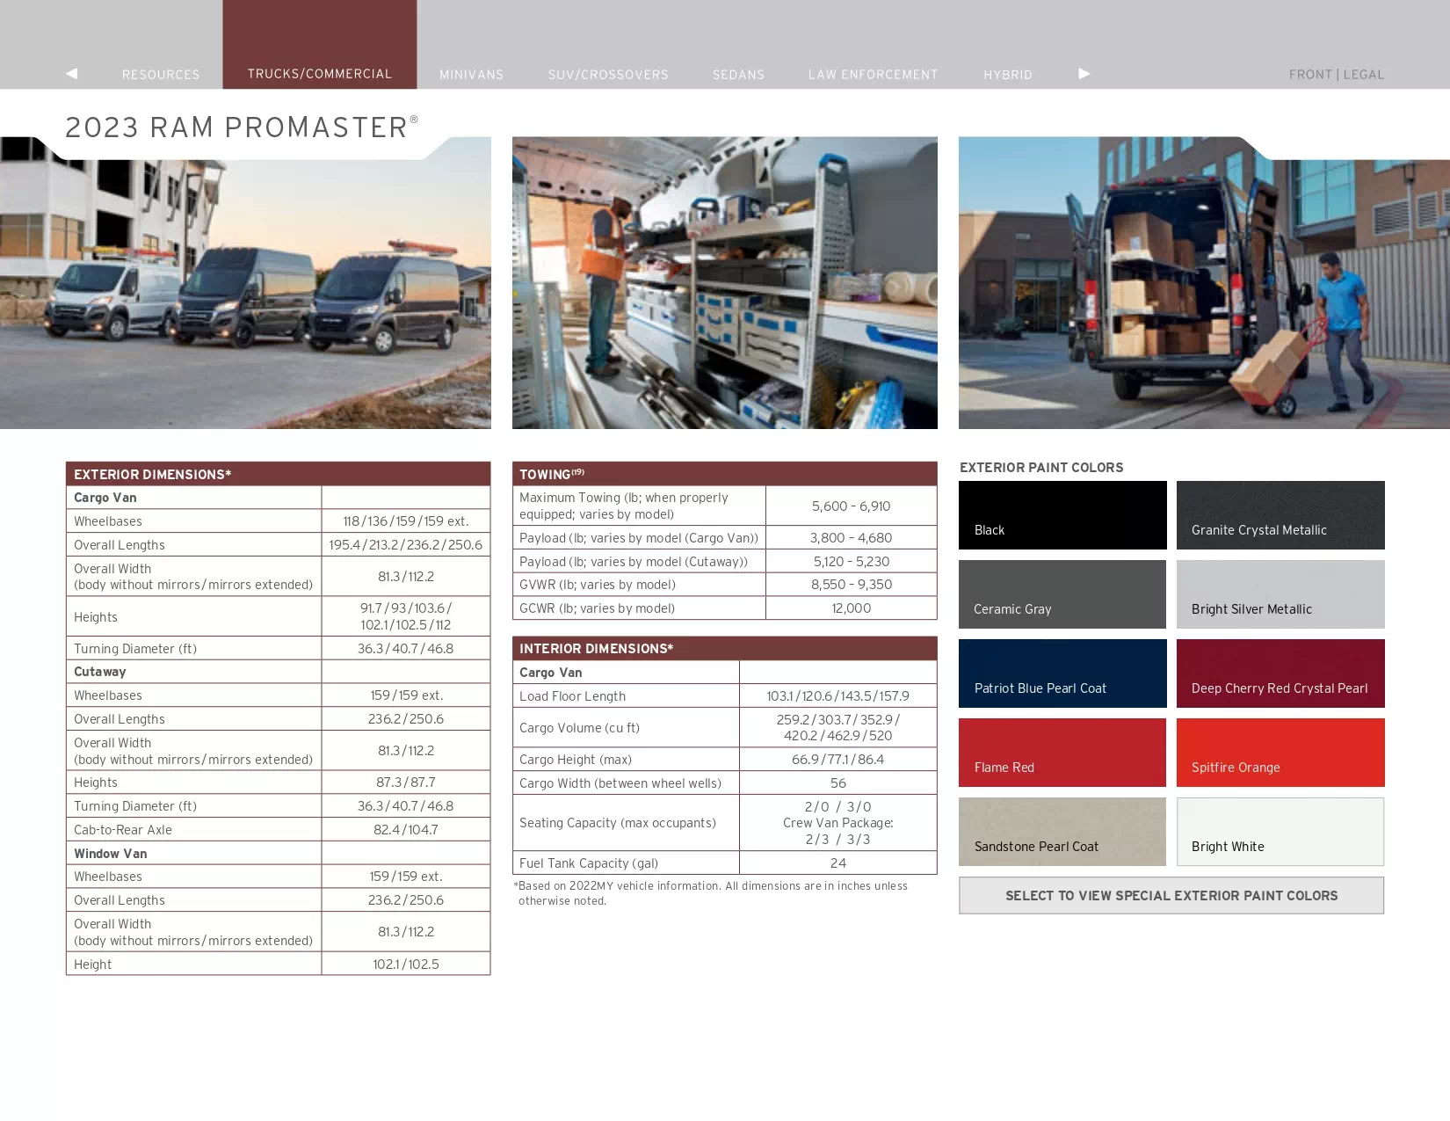Screen dimensions: 1450x1121
Task: Select the Patriot Blue Pearl Coat swatch
Action: (x=1062, y=673)
